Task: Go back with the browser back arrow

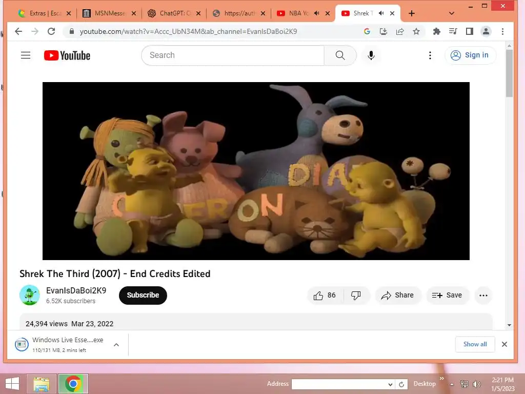Action: [x=18, y=31]
